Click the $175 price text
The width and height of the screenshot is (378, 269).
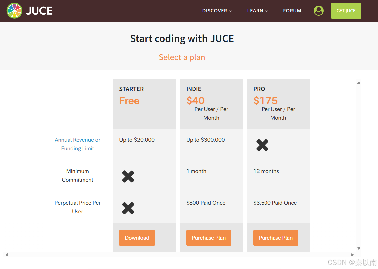tap(265, 101)
